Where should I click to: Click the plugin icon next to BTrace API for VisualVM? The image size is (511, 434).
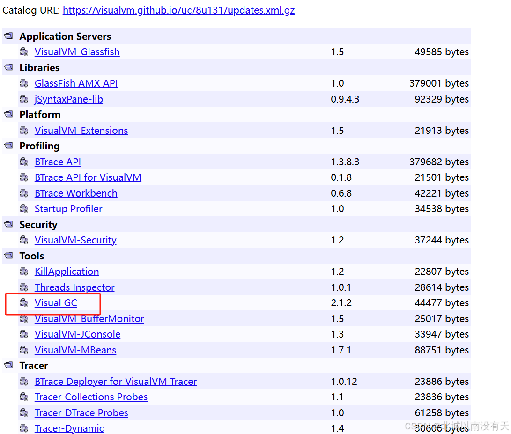coord(24,177)
